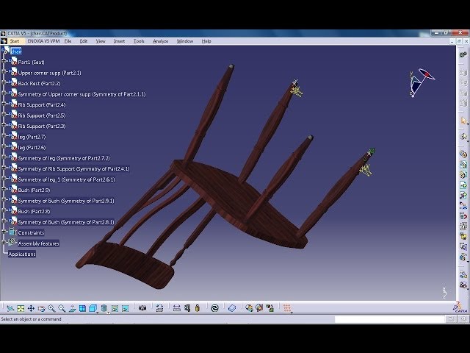
Task: Select 'Bush (Part2.8)' in tree
Action: (34, 212)
